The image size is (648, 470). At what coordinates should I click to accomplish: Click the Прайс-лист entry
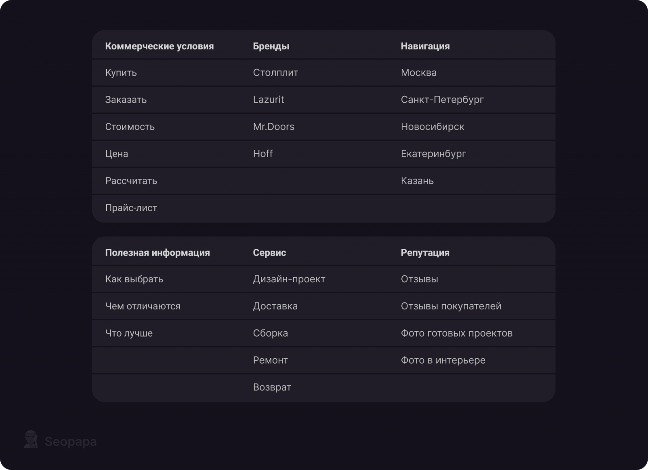point(131,208)
